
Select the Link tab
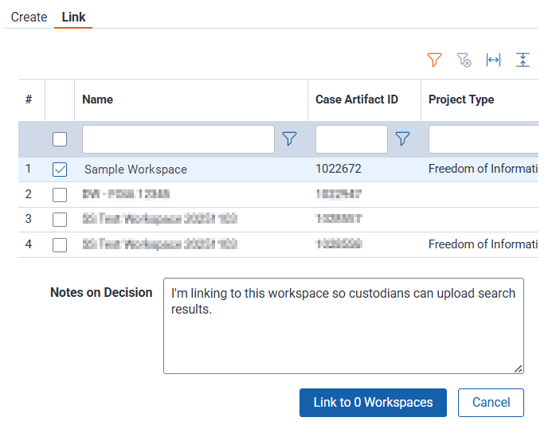tap(73, 17)
